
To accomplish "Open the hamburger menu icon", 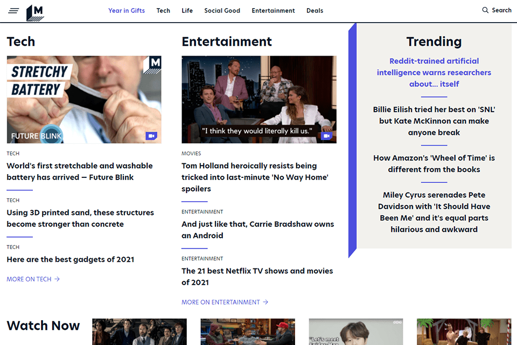I will point(13,11).
